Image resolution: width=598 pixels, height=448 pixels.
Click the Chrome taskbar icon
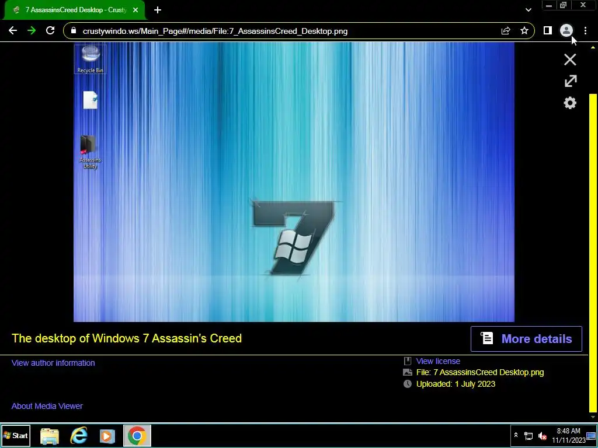coord(137,436)
